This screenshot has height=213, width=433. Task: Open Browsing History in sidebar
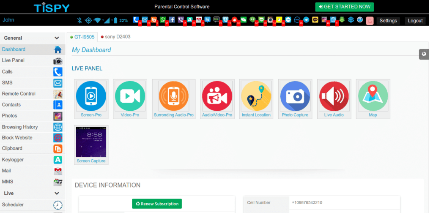(x=33, y=127)
